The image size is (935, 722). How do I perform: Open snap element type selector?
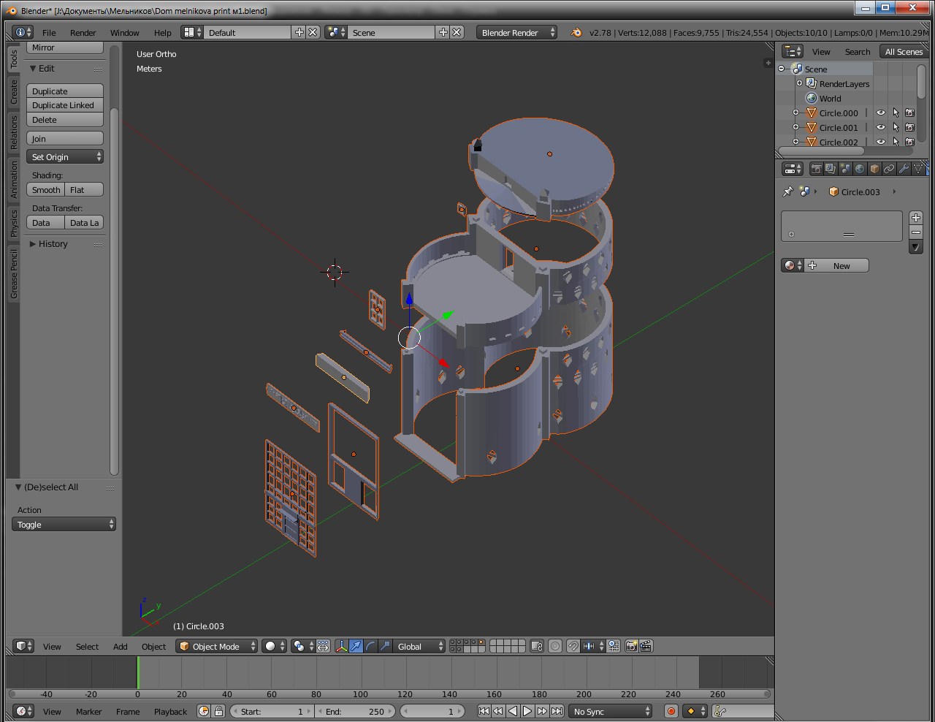coord(593,646)
